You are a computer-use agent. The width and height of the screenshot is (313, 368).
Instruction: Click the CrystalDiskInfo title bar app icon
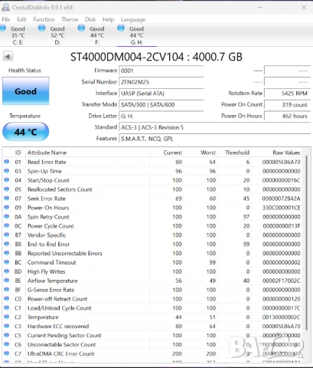(5, 7)
